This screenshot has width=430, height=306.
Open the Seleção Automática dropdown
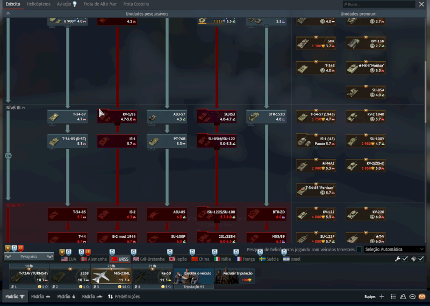click(394, 250)
